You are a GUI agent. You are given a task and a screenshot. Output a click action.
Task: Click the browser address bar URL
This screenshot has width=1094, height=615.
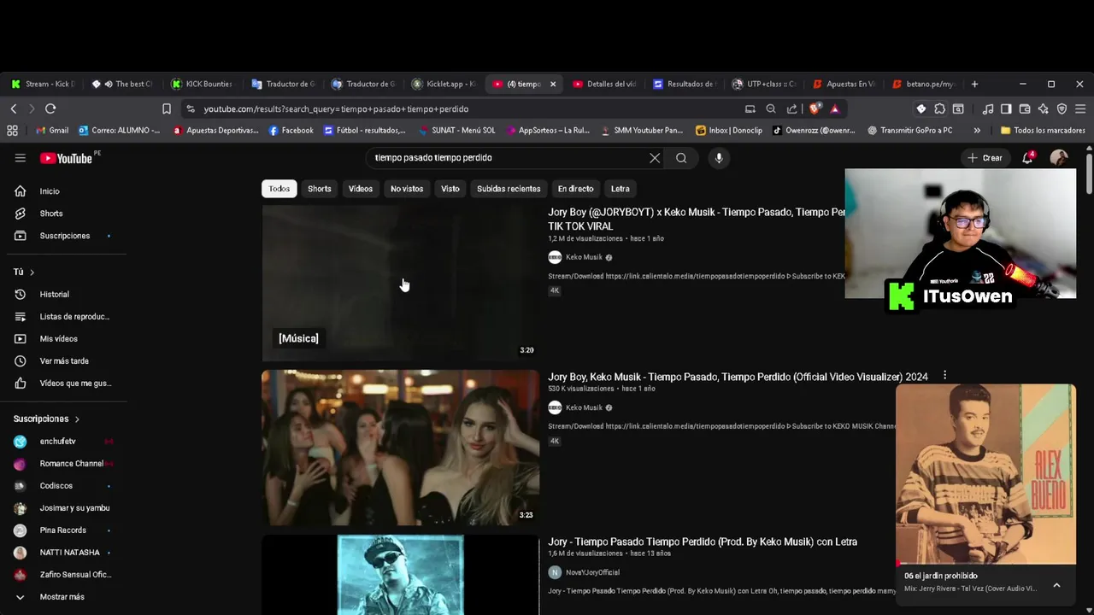pyautogui.click(x=336, y=109)
